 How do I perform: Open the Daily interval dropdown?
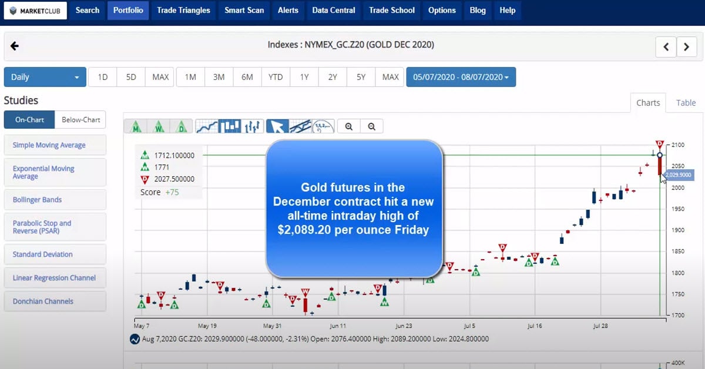click(45, 77)
